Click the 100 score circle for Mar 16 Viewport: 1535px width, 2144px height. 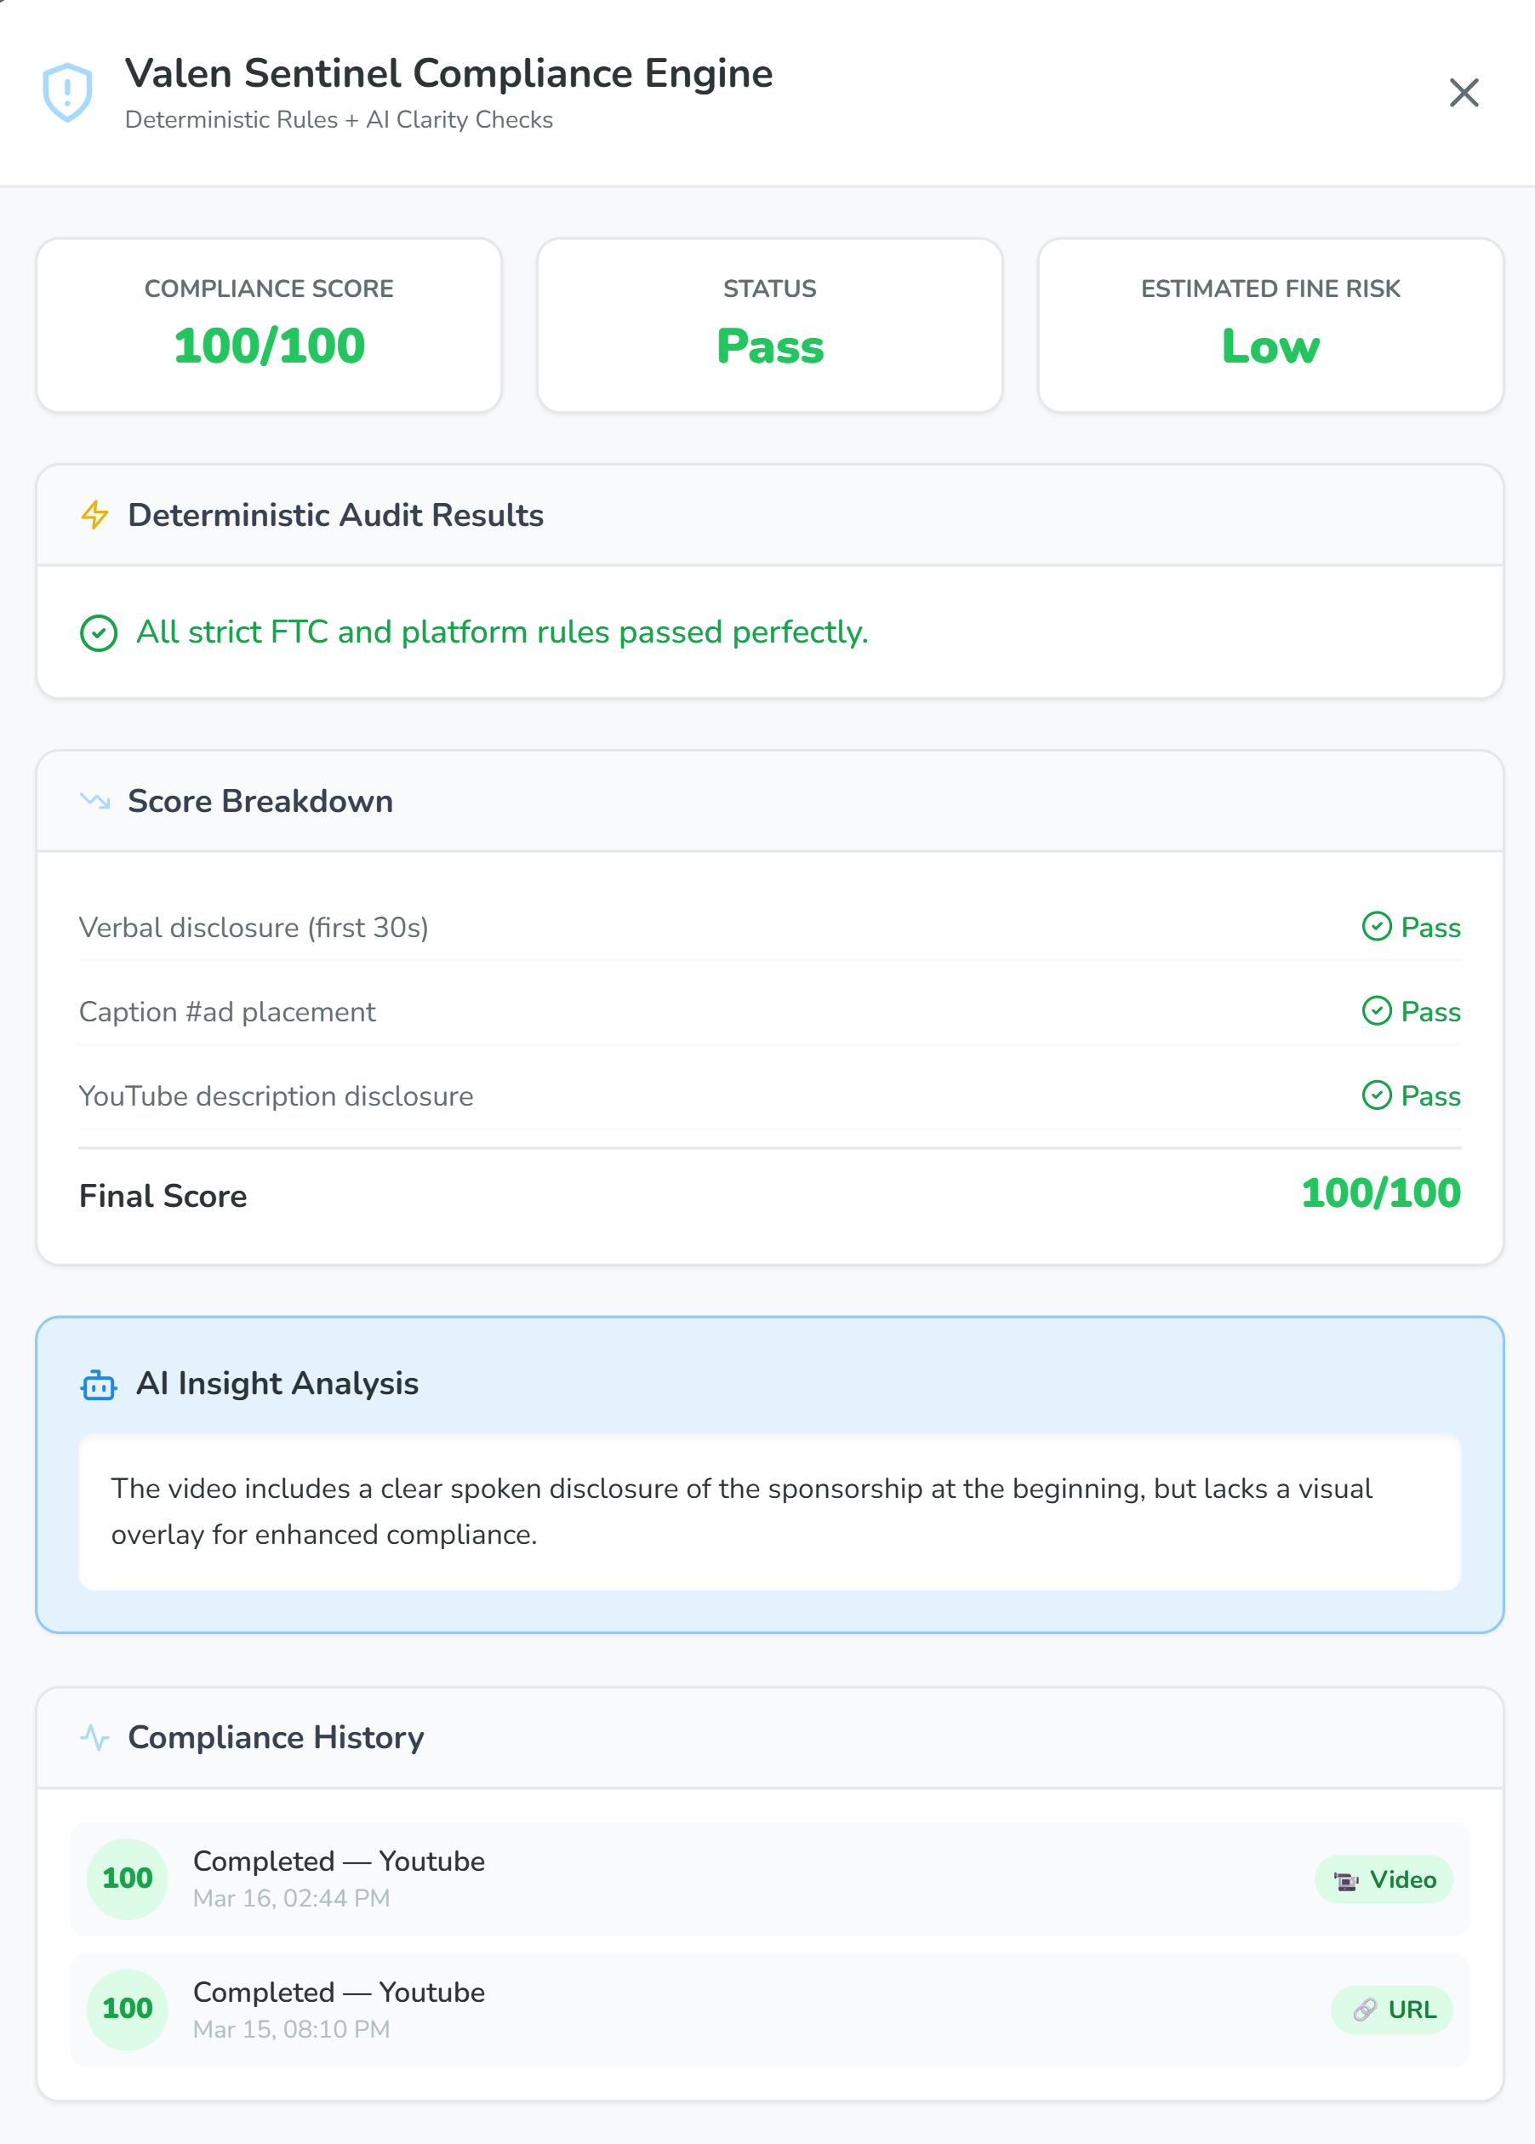click(x=128, y=1878)
